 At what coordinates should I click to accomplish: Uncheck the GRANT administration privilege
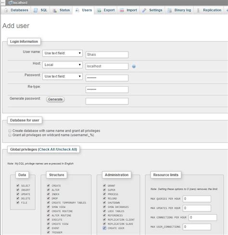(104, 185)
